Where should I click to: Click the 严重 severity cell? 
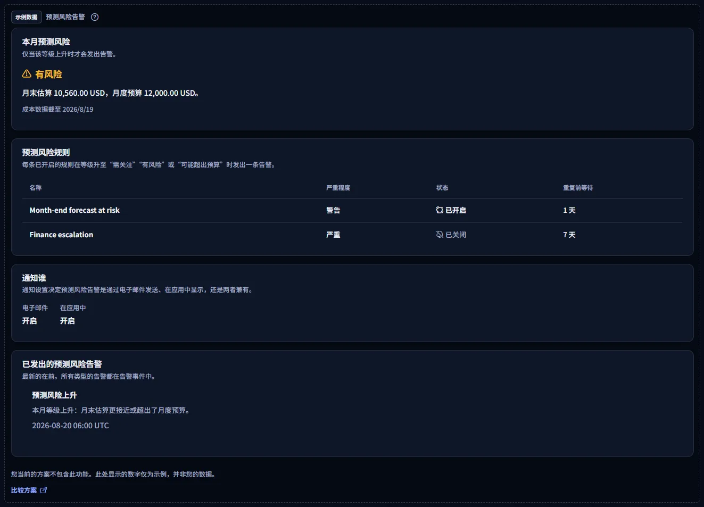tap(333, 235)
